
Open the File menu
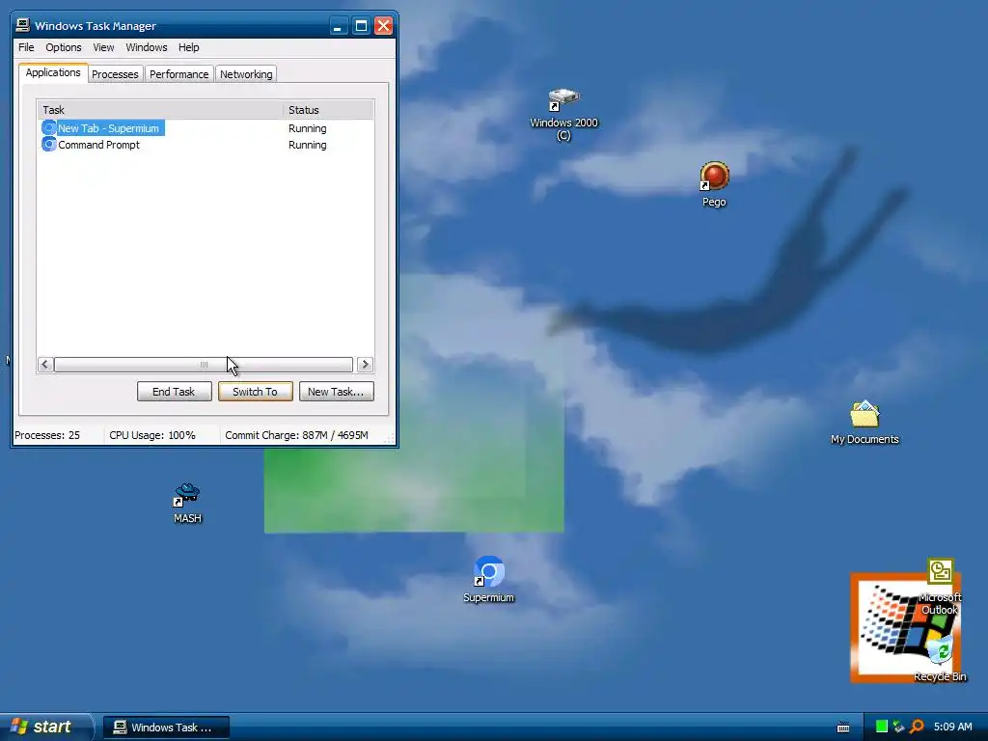tap(26, 47)
